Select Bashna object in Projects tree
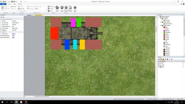The height and width of the screenshot is (104, 185). pyautogui.click(x=167, y=31)
